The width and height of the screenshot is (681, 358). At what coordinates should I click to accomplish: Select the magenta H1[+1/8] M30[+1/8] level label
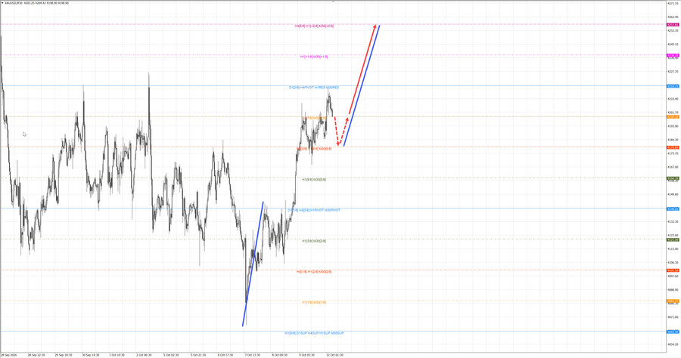point(314,57)
